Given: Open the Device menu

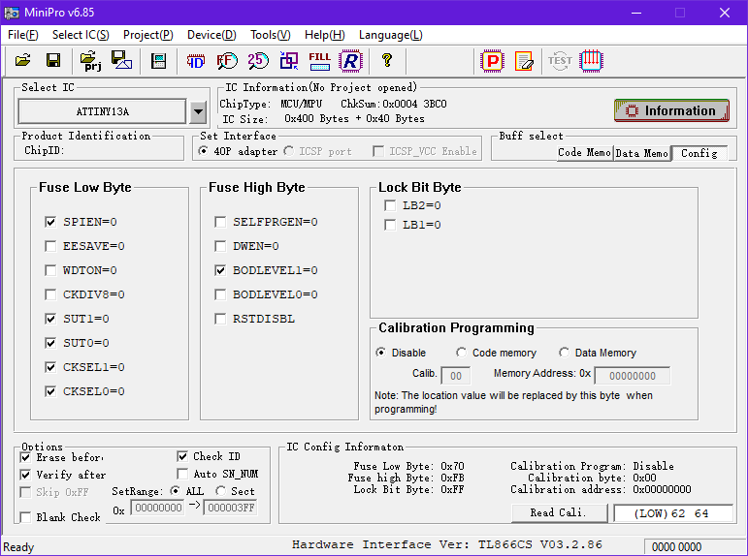Looking at the screenshot, I should pyautogui.click(x=211, y=35).
